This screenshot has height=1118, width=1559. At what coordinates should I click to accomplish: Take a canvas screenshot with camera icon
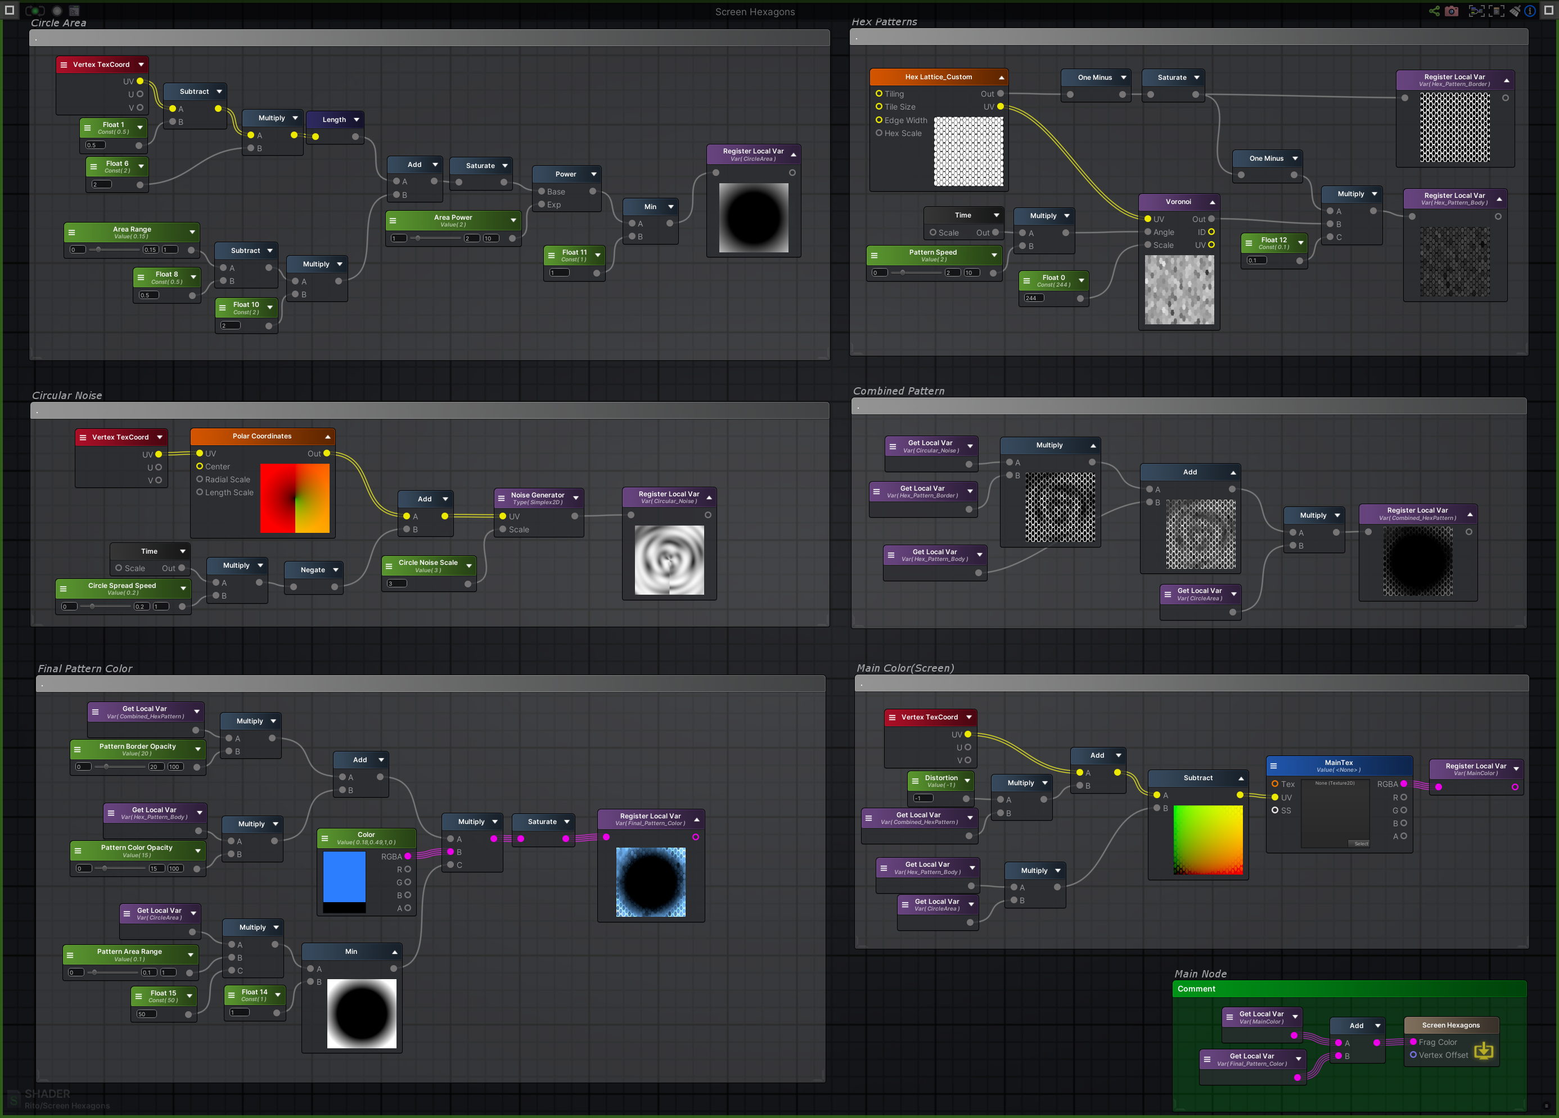point(1451,11)
